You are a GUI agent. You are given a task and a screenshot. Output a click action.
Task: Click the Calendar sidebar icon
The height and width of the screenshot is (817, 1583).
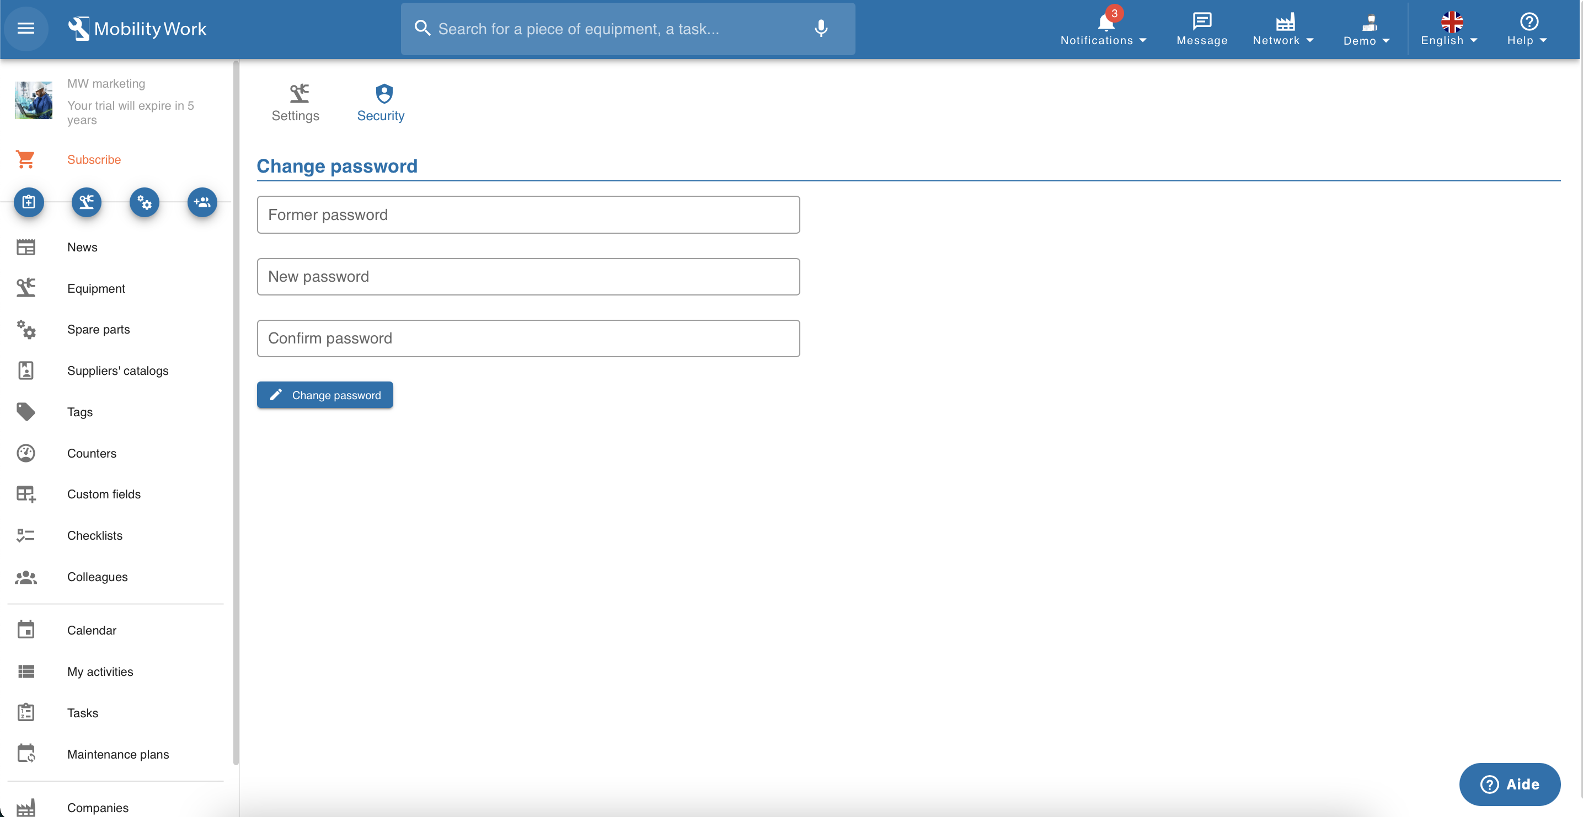[x=26, y=630]
